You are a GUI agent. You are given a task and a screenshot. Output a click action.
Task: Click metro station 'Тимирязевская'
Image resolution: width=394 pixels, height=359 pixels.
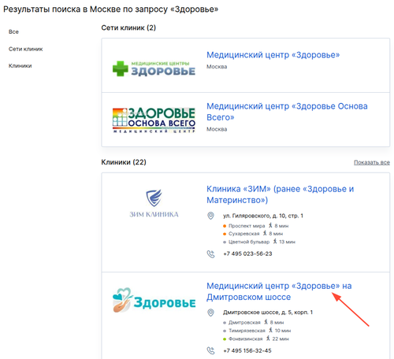click(x=247, y=331)
